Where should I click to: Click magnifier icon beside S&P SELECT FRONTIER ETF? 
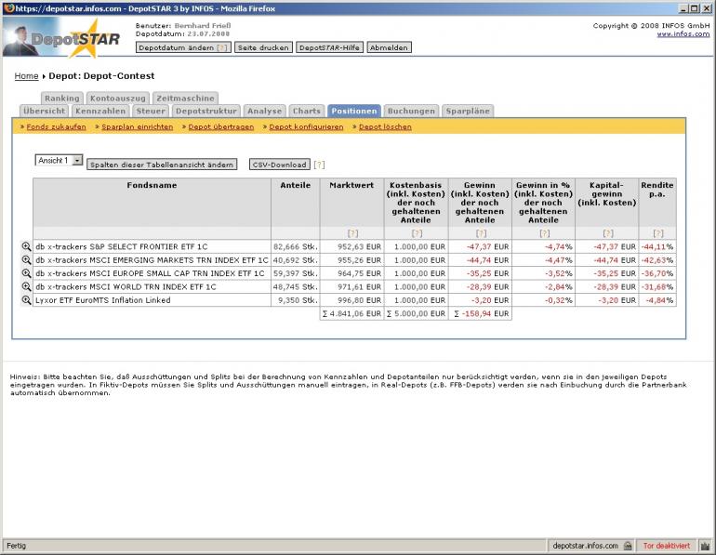pyautogui.click(x=26, y=246)
